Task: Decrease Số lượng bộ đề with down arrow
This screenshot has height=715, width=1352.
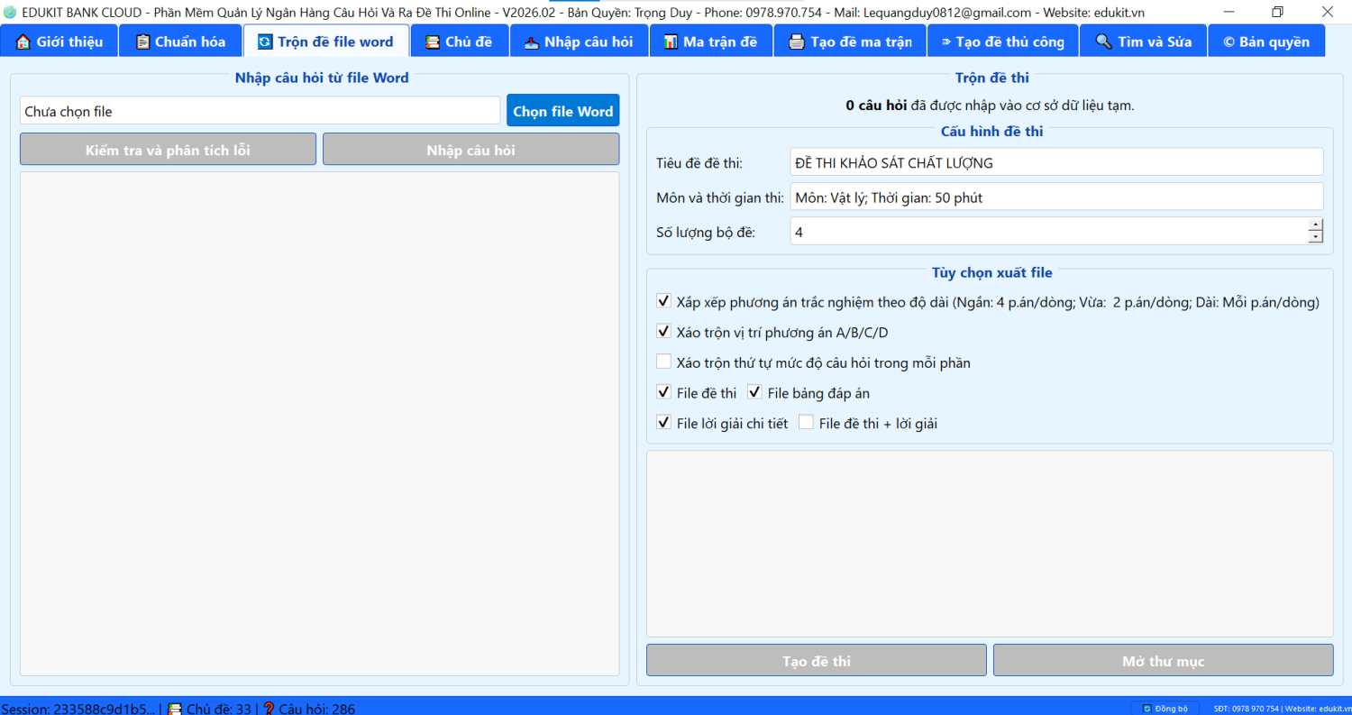Action: click(1316, 237)
